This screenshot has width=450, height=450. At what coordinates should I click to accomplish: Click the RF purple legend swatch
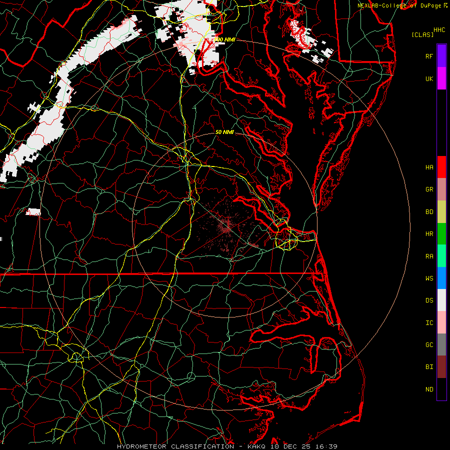click(441, 56)
